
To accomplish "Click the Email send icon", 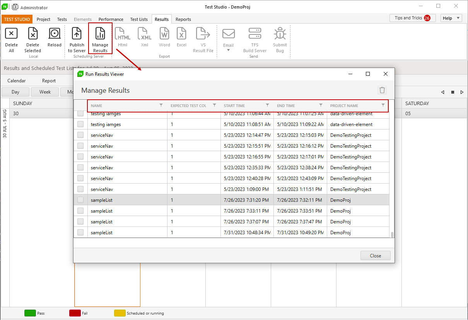I will [229, 34].
